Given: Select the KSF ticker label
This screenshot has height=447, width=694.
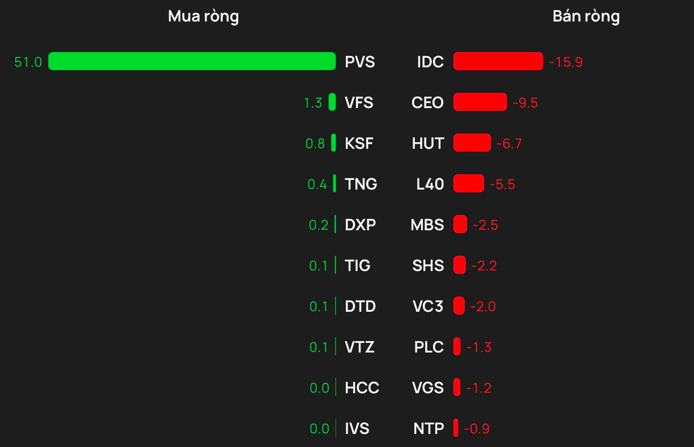Looking at the screenshot, I should click(359, 144).
